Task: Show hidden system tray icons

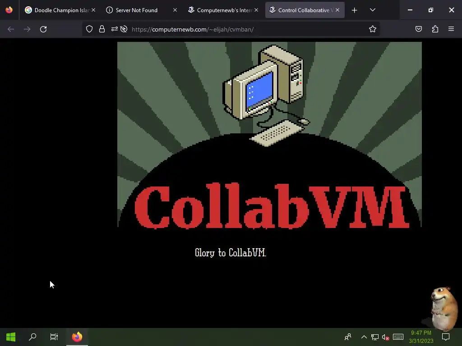Action: point(364,337)
